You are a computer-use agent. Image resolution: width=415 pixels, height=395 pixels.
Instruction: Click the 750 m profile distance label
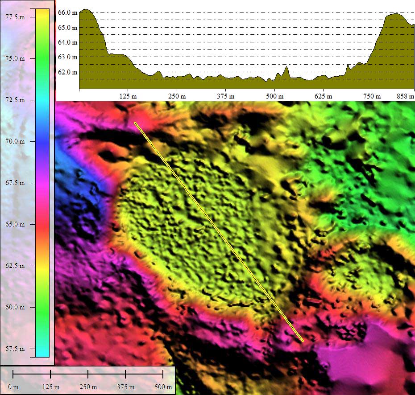[372, 96]
